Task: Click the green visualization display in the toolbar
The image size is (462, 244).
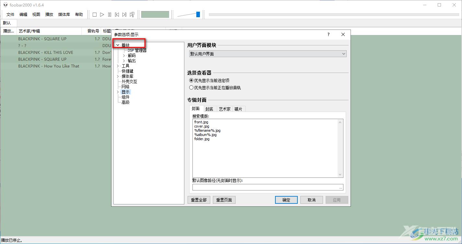Action: click(x=155, y=15)
